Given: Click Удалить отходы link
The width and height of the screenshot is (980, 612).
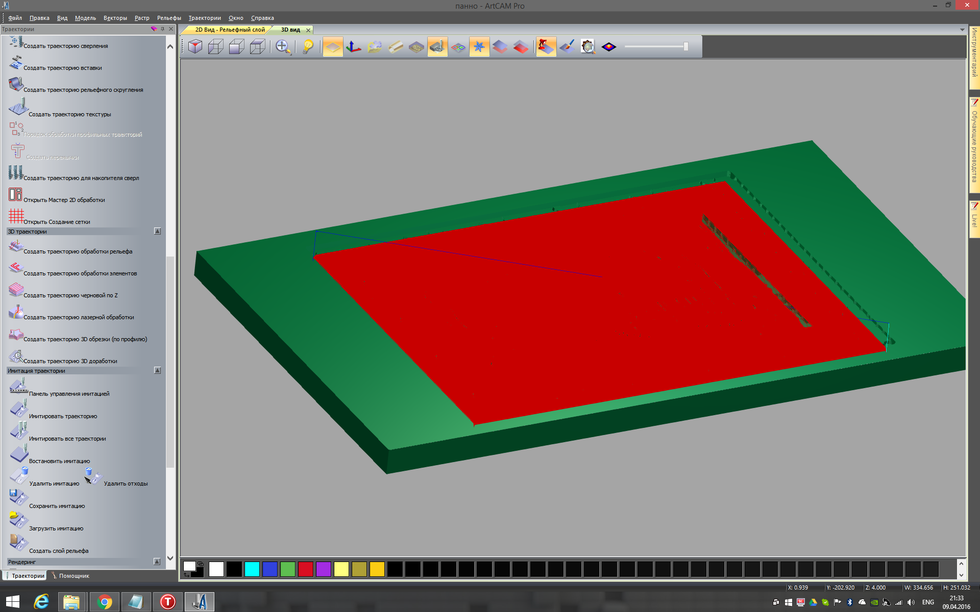Looking at the screenshot, I should [x=126, y=483].
